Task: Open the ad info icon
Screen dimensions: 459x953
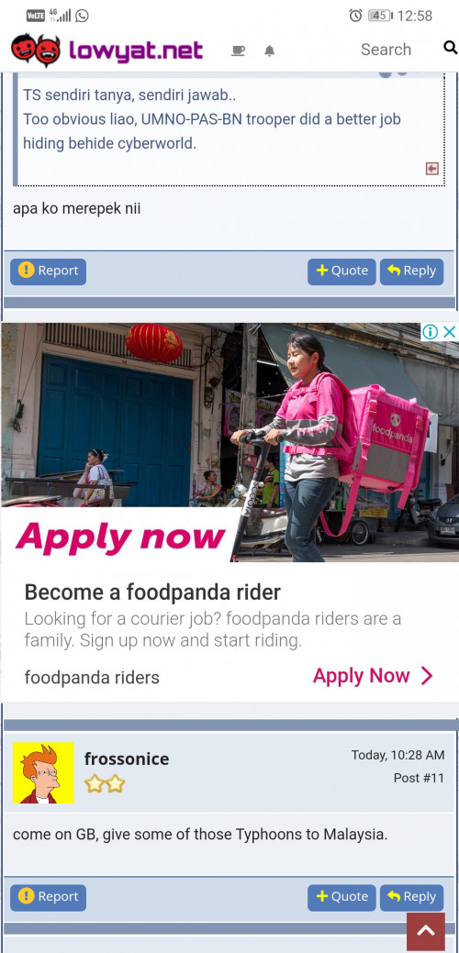Action: click(x=430, y=332)
